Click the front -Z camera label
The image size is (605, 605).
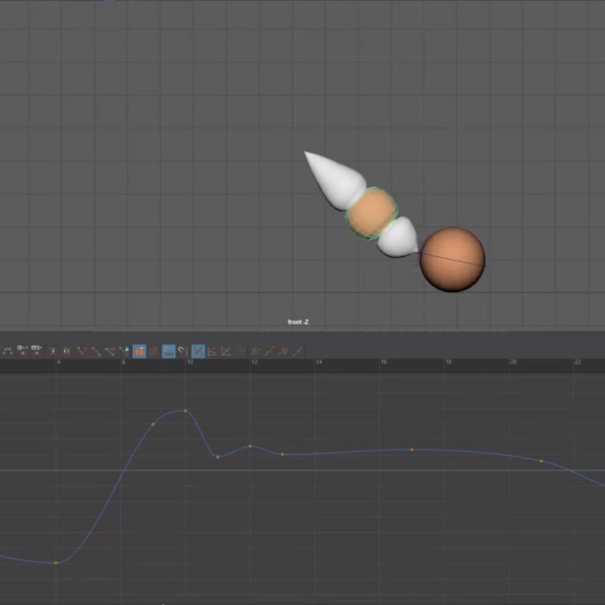pyautogui.click(x=298, y=322)
